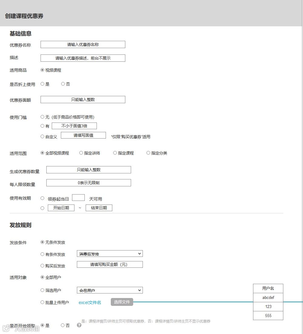
Task: Select 全部视频课程 scope option
Action: coord(42,153)
